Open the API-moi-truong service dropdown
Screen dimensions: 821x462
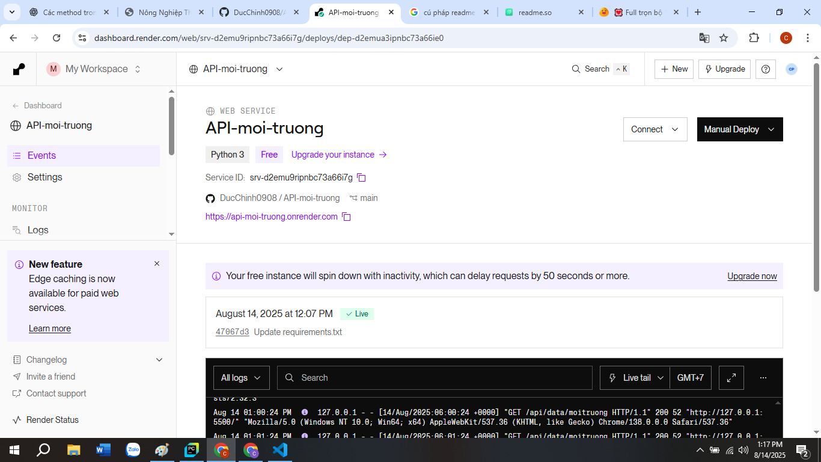pos(236,69)
